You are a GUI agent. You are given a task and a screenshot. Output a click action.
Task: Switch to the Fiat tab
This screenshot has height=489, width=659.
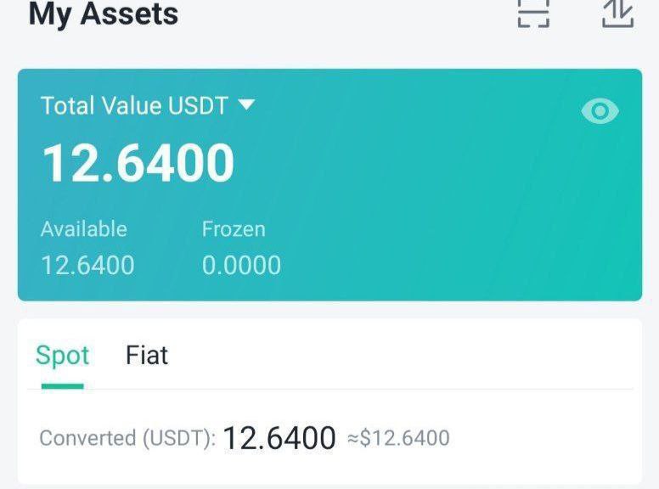click(147, 355)
